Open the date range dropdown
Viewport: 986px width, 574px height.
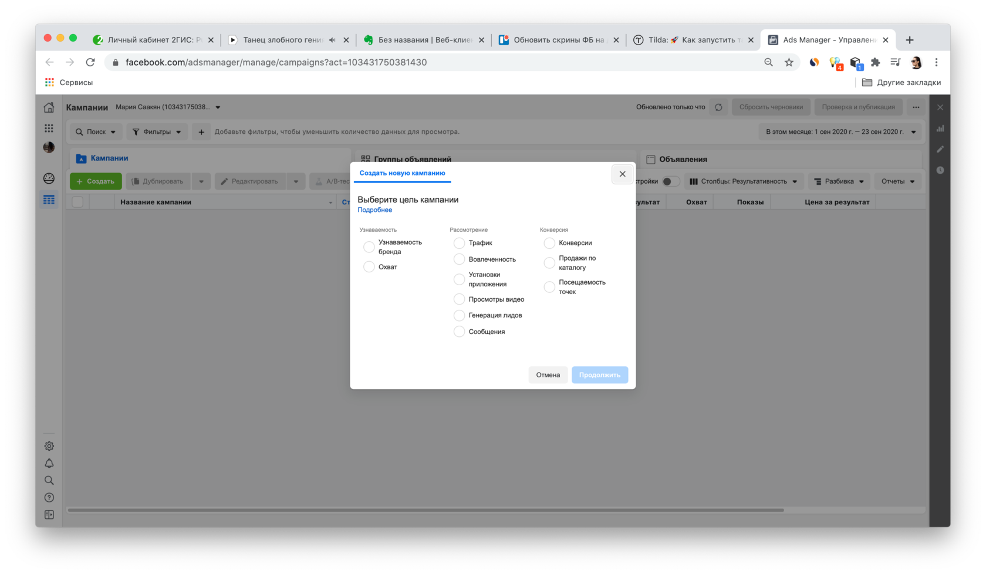[x=840, y=132]
